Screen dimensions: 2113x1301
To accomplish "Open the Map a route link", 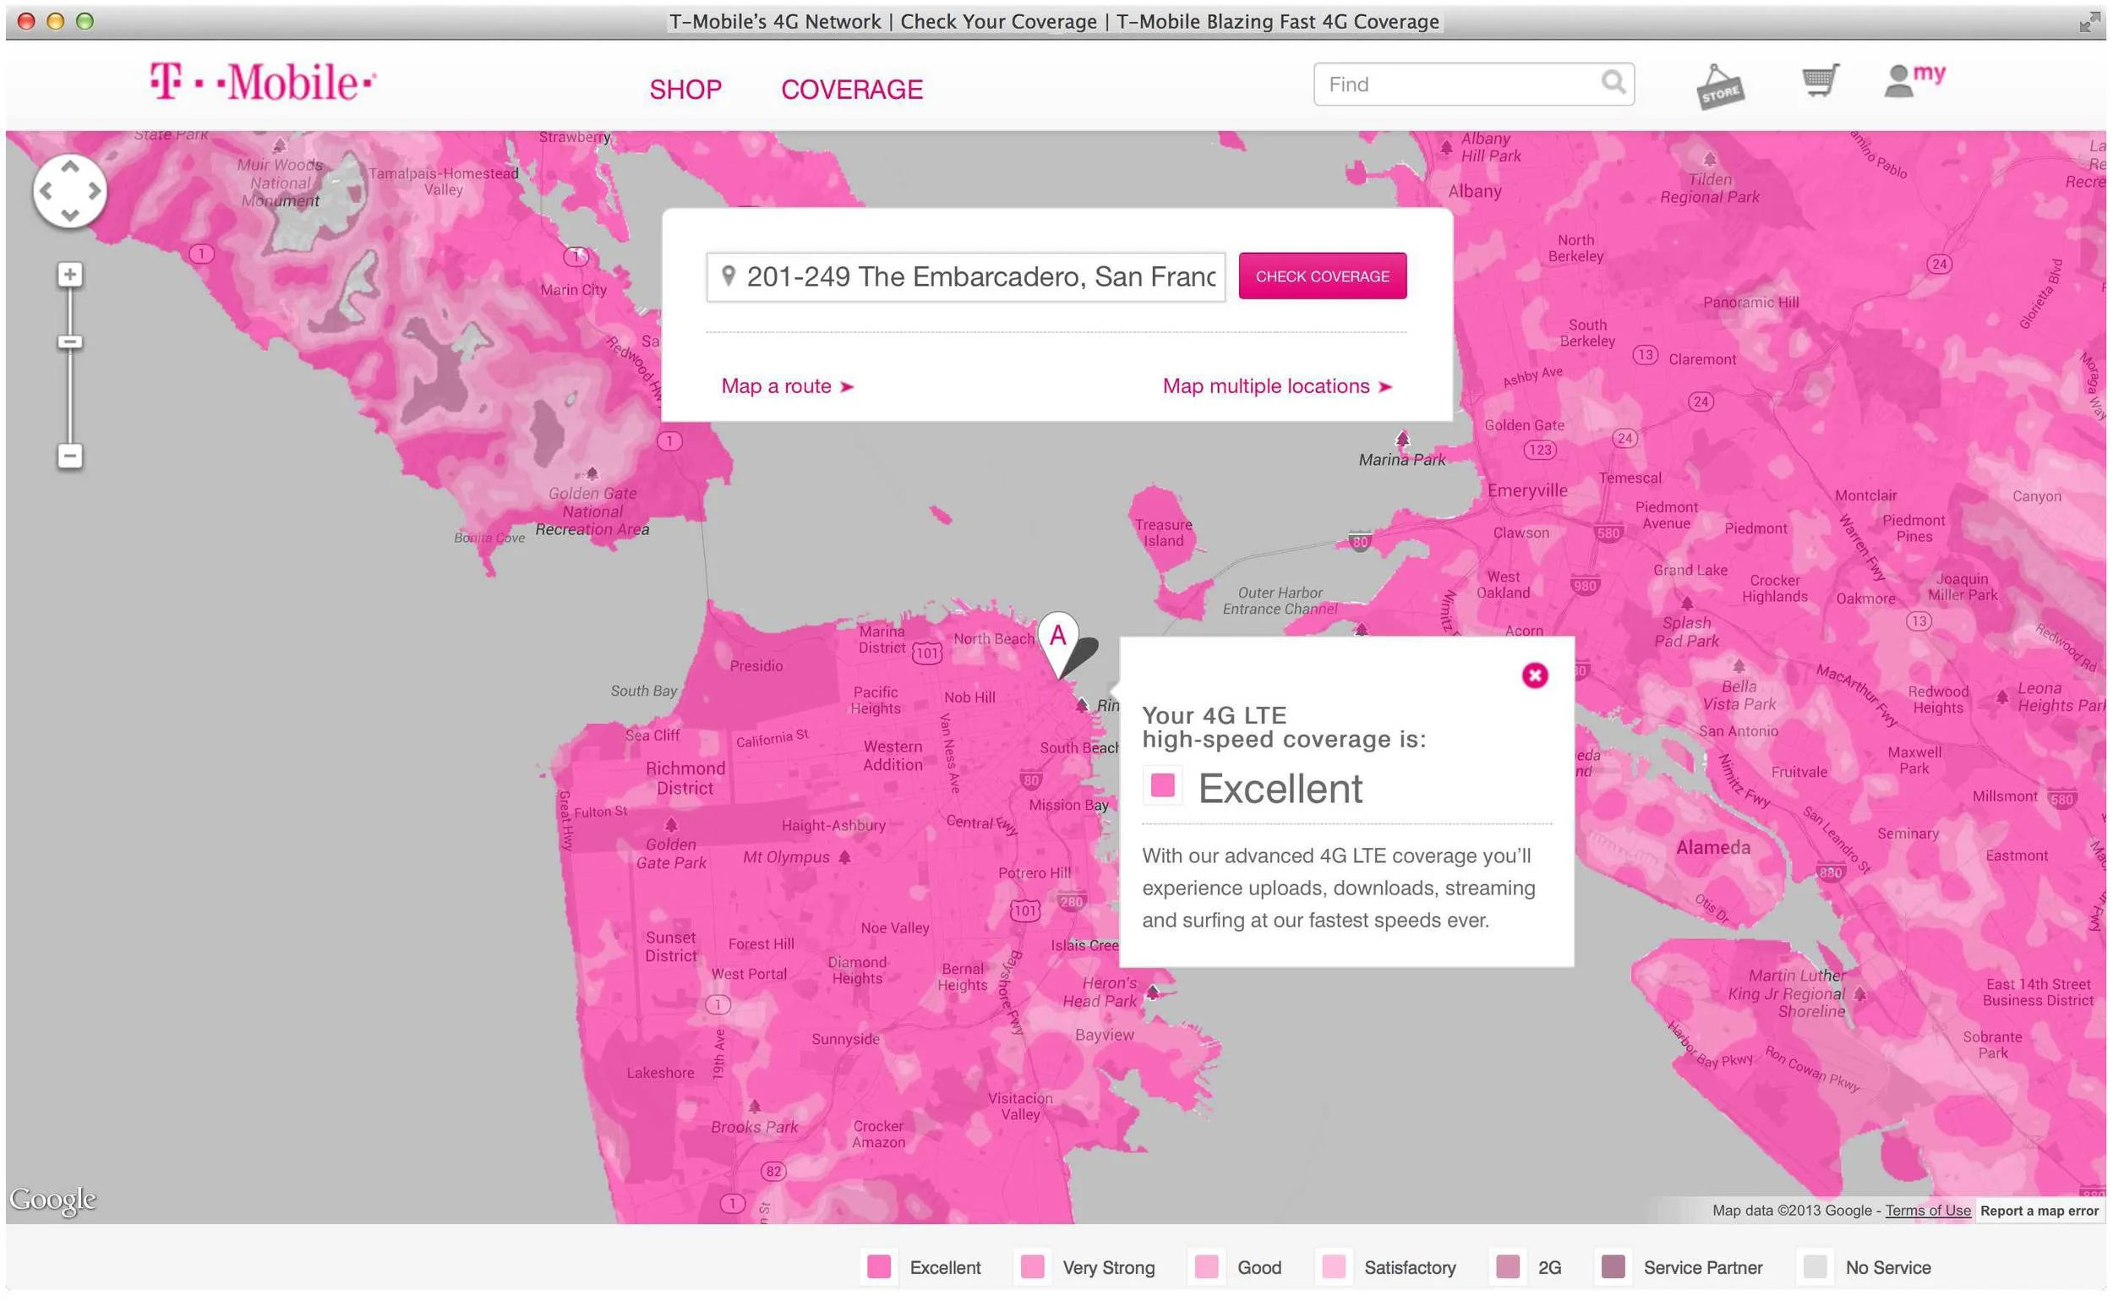I will [x=788, y=386].
